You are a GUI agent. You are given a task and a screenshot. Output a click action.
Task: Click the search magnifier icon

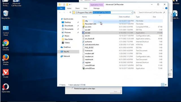(x=164, y=12)
